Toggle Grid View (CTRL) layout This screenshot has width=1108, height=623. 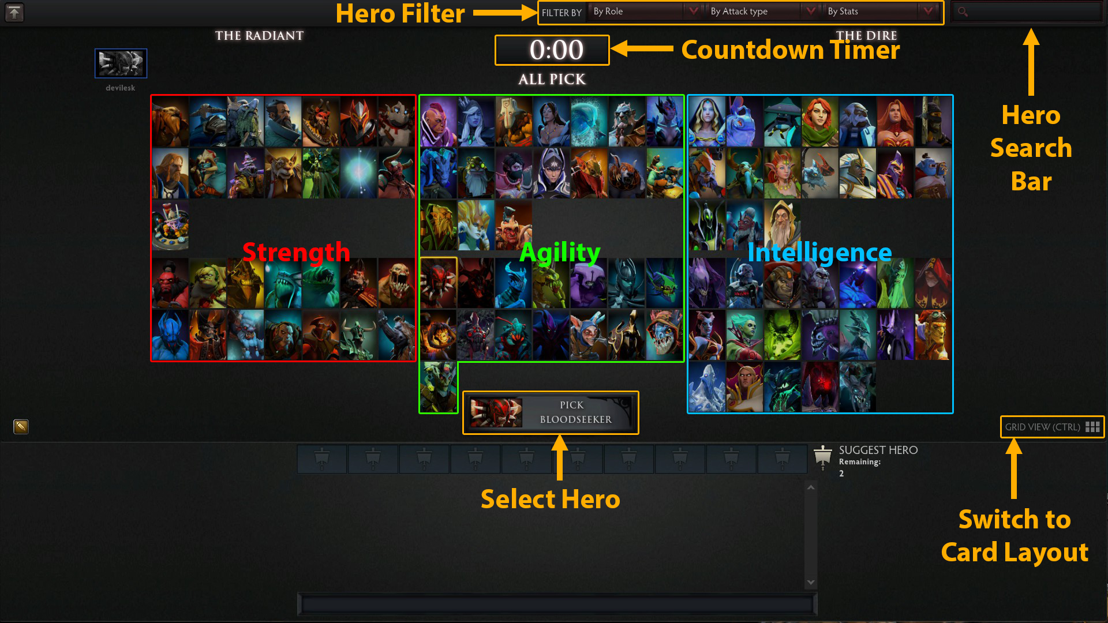click(1052, 427)
